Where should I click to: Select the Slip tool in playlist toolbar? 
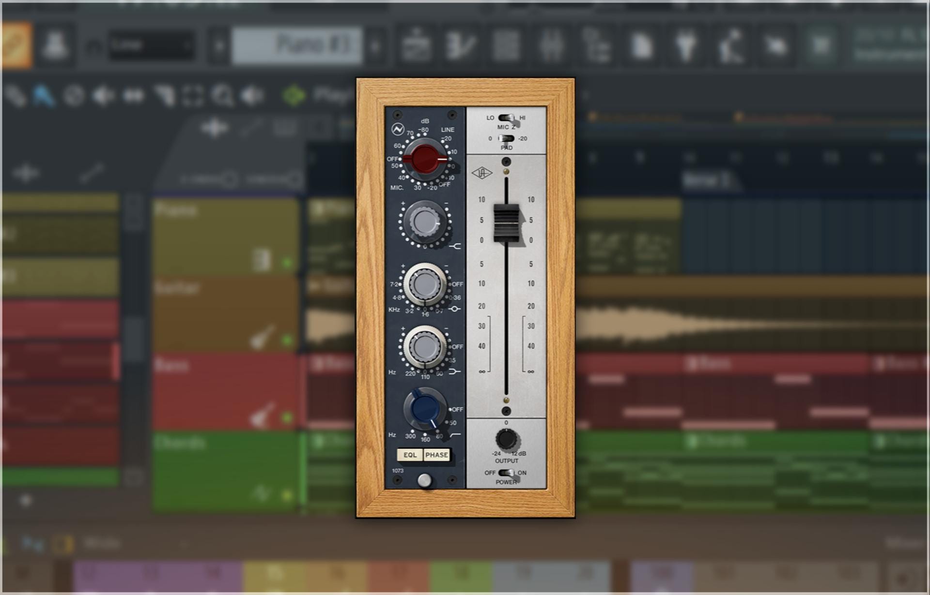[x=133, y=96]
